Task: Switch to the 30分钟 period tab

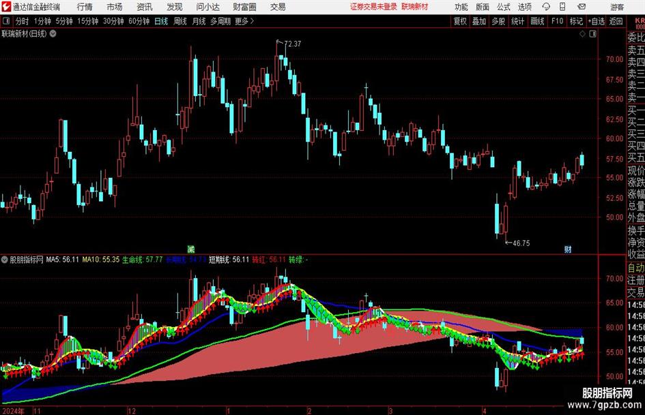Action: [x=113, y=21]
